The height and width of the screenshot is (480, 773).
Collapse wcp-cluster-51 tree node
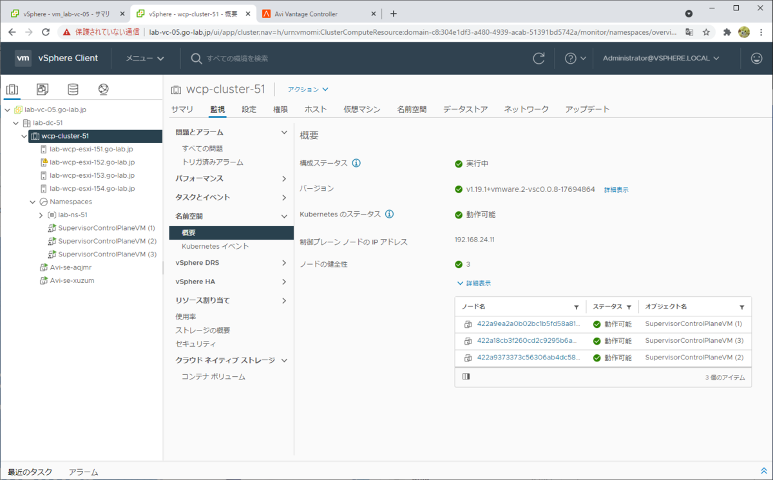pyautogui.click(x=24, y=136)
